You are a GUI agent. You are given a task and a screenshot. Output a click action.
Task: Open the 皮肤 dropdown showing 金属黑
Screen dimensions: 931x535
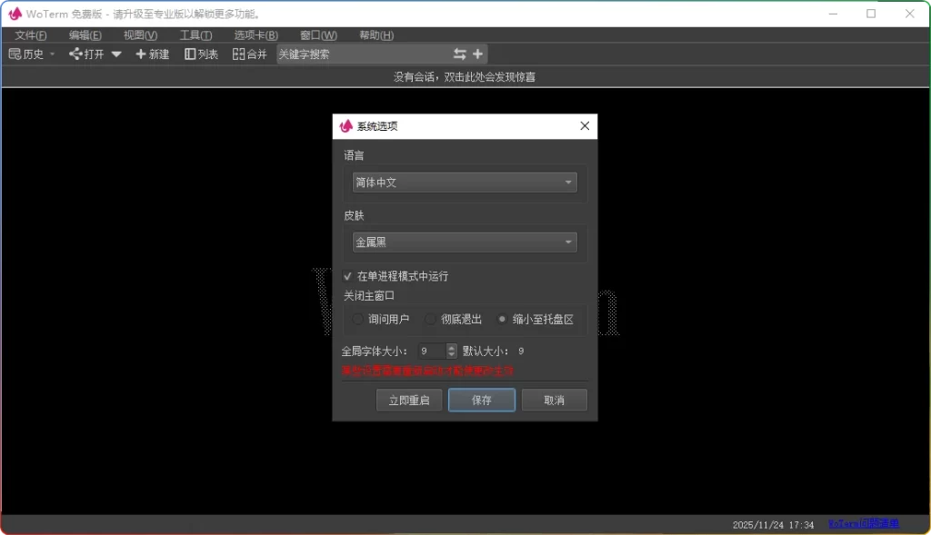coord(465,243)
